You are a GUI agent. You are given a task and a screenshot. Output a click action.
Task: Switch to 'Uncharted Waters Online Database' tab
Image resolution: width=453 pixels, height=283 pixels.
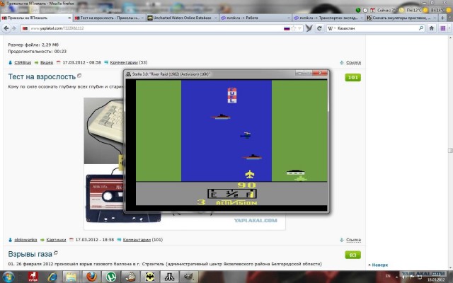183,18
